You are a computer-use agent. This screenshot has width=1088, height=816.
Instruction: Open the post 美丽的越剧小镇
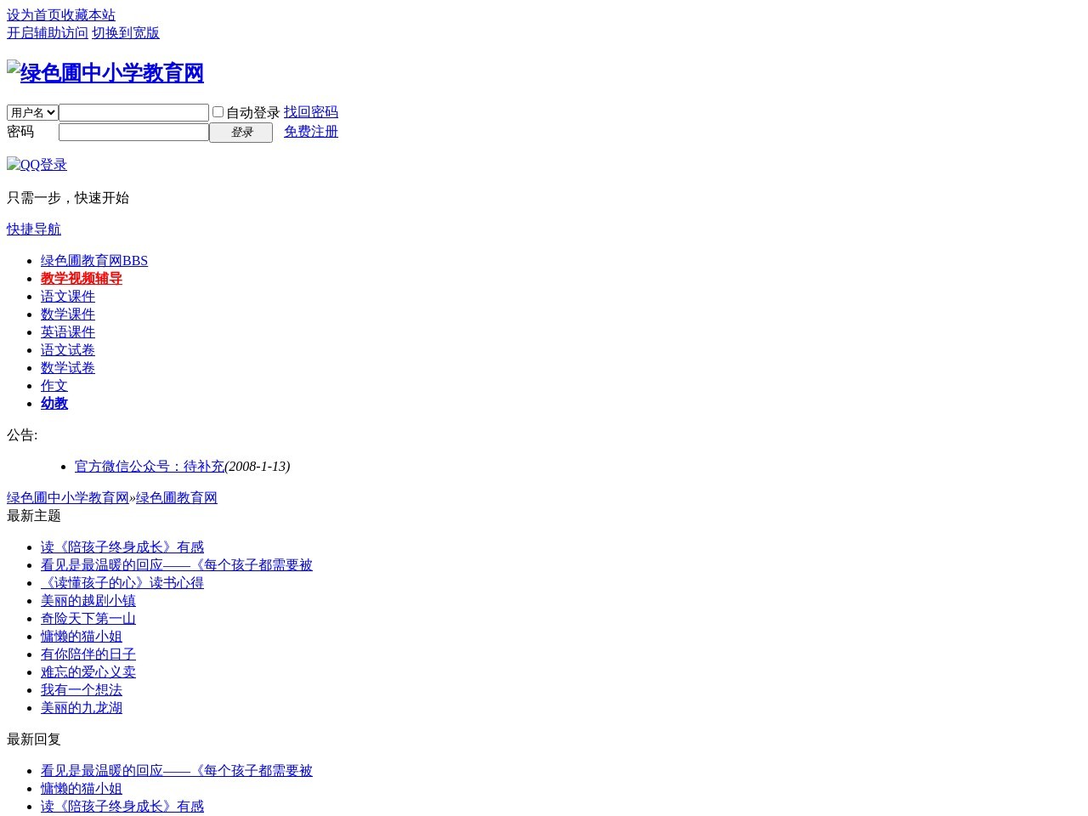(x=88, y=601)
